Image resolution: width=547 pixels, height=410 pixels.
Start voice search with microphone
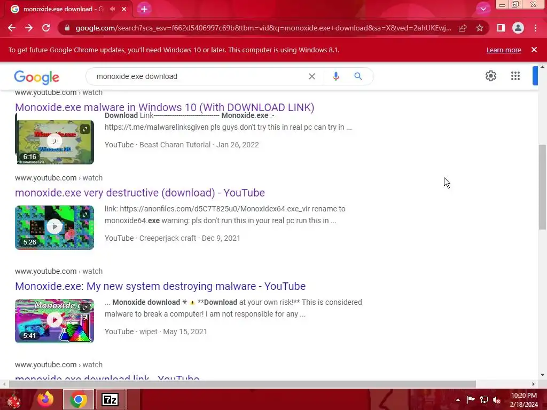pos(336,76)
